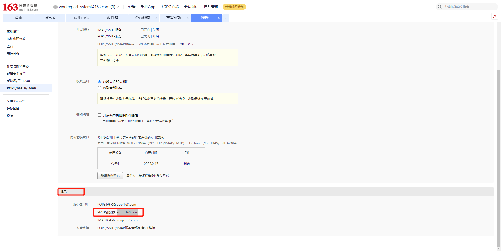
Task: Select 来信分类 in the sidebar
Action: (13, 53)
